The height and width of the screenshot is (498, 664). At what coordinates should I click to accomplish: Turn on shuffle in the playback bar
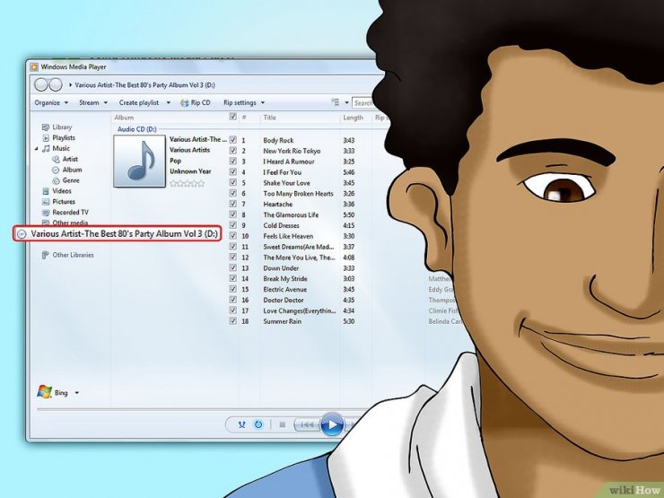[x=241, y=424]
